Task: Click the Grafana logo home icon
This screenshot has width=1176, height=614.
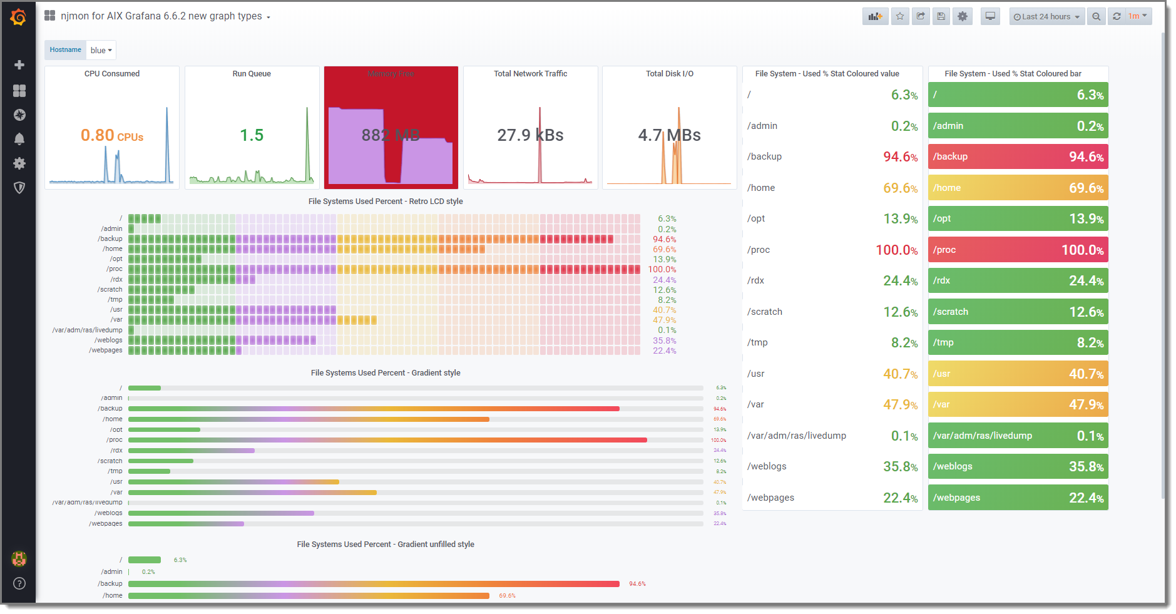Action: click(19, 17)
